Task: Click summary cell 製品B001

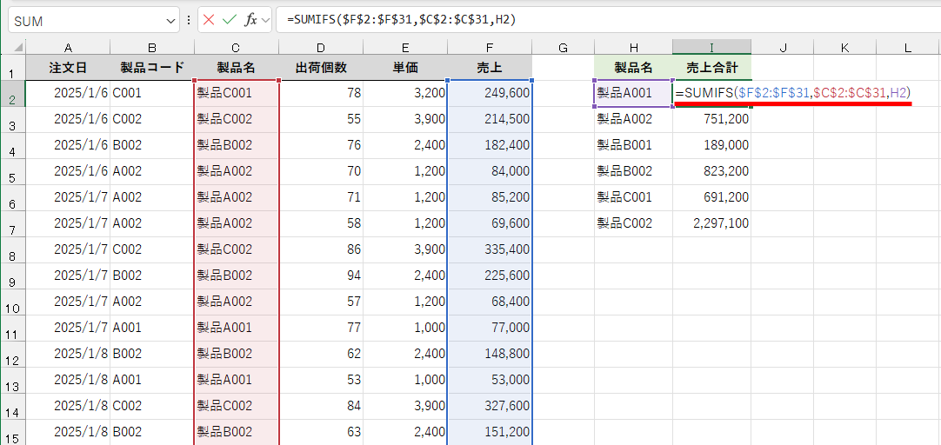Action: [x=633, y=145]
